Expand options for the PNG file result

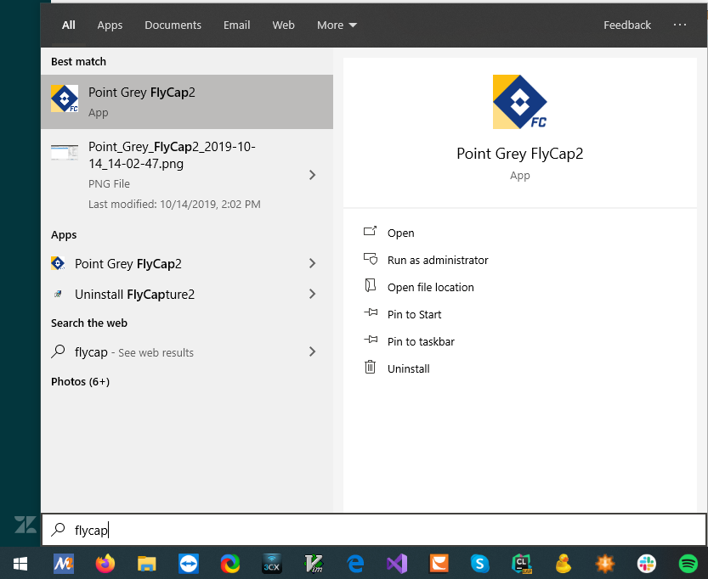312,175
